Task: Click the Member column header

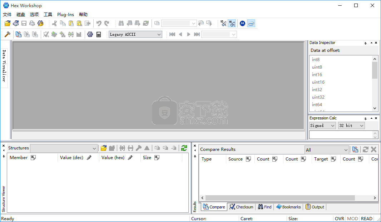Action: coord(32,158)
